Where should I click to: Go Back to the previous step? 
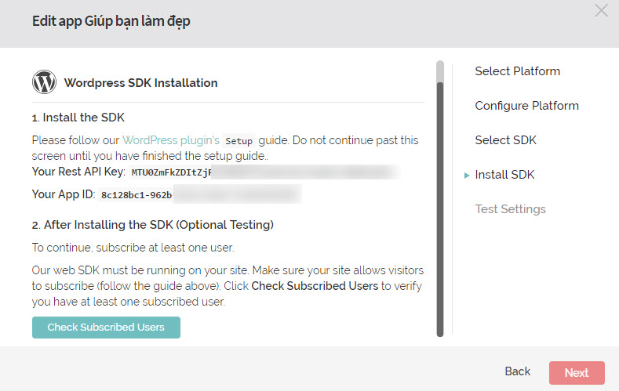(517, 371)
